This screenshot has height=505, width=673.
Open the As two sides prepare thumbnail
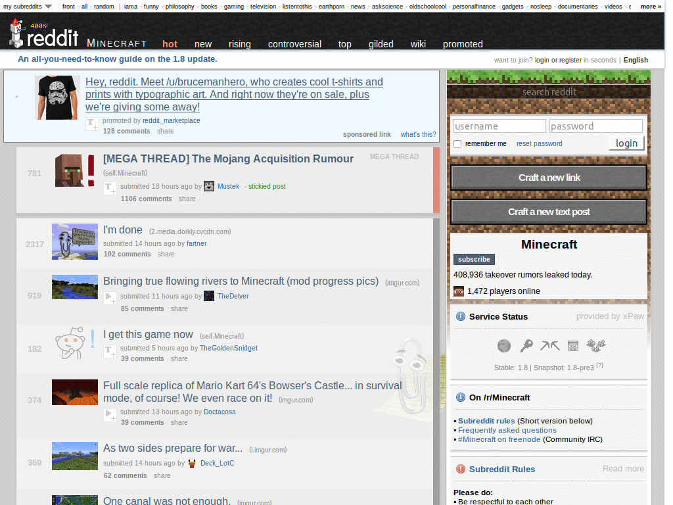tap(75, 456)
